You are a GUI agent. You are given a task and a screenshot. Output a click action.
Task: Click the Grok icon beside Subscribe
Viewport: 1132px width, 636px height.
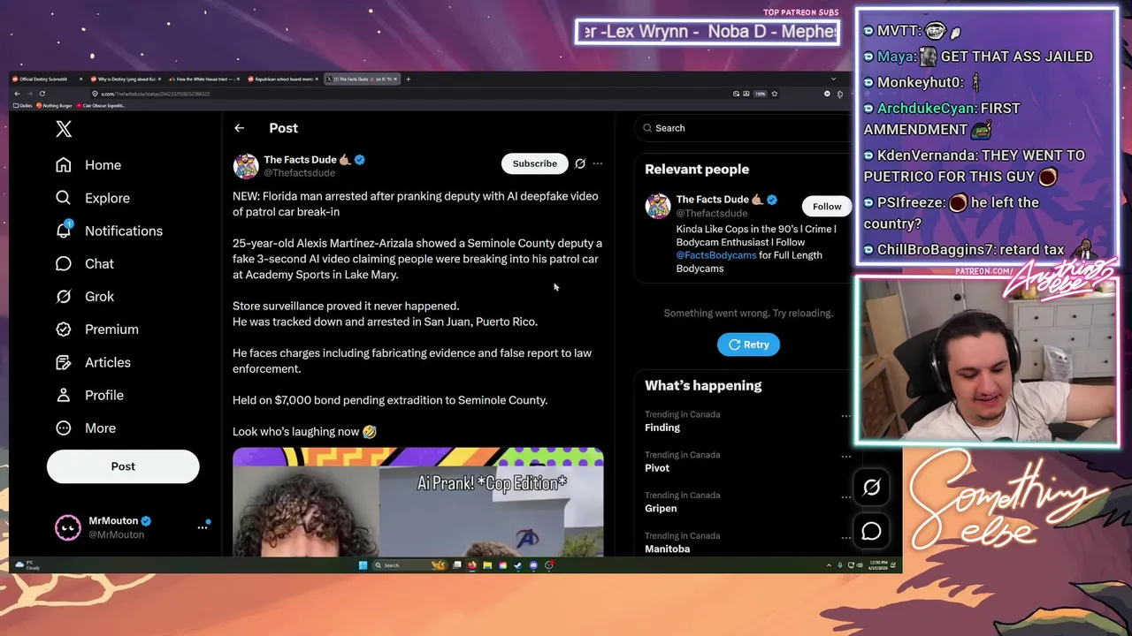pyautogui.click(x=580, y=163)
